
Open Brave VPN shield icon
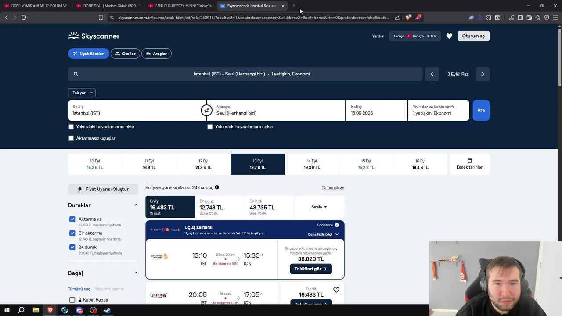click(547, 18)
